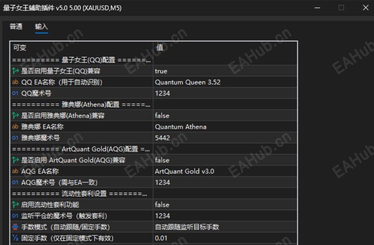Click the enum list icon beside 手数模式

[15, 227]
